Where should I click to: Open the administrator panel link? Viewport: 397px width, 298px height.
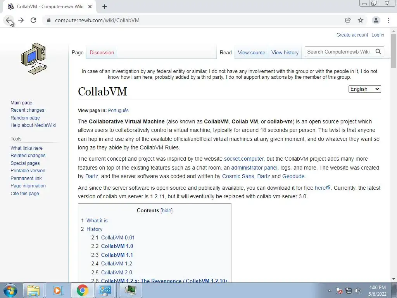(254, 168)
